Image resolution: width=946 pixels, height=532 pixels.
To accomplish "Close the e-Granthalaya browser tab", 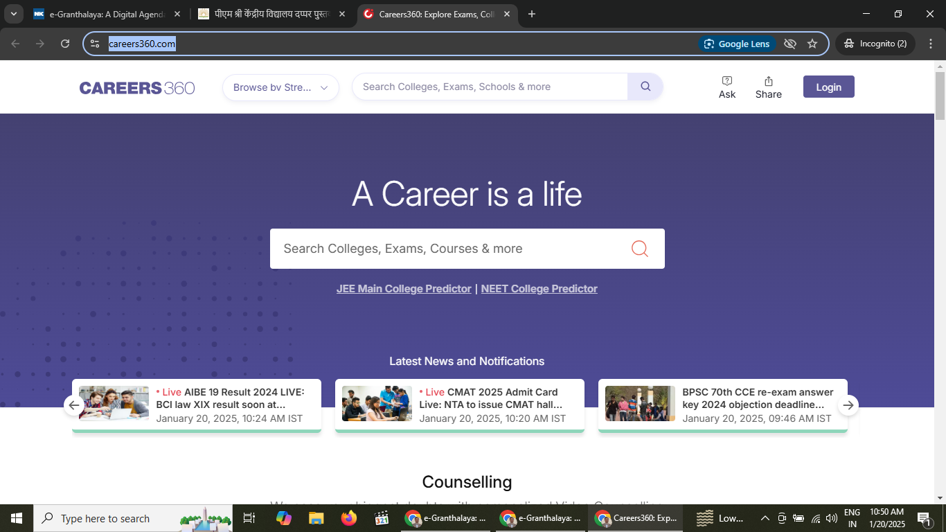I will (x=178, y=14).
